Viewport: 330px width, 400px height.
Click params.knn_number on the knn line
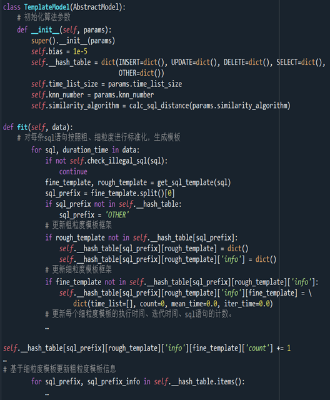pyautogui.click(x=124, y=95)
